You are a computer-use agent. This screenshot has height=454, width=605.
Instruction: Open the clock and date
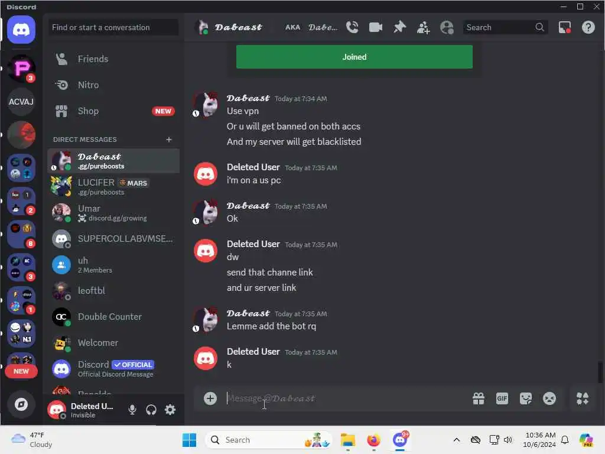coord(539,440)
